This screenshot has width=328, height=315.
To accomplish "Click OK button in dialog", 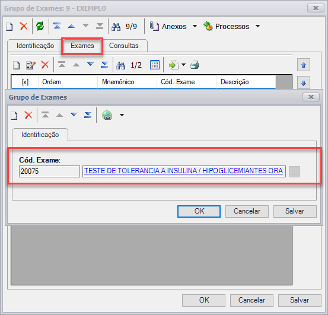I will pos(199,211).
